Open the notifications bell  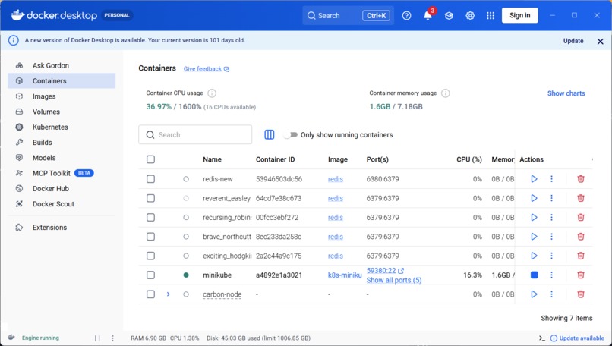[x=427, y=16]
